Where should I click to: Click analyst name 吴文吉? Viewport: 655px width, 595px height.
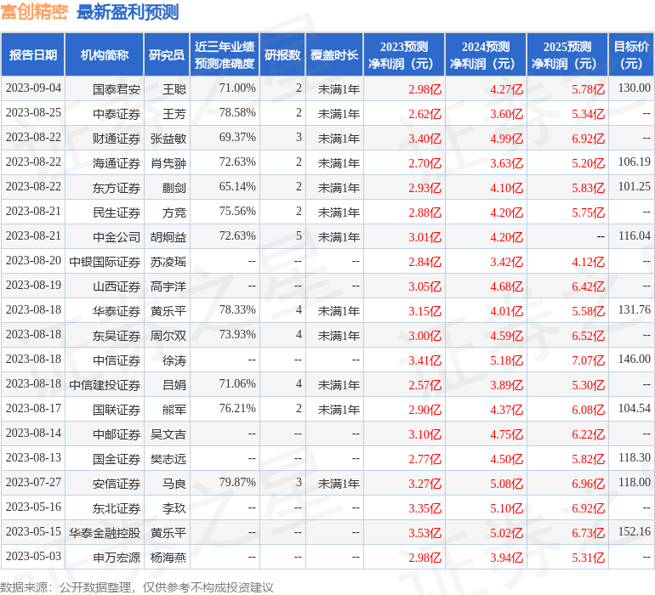(x=168, y=433)
